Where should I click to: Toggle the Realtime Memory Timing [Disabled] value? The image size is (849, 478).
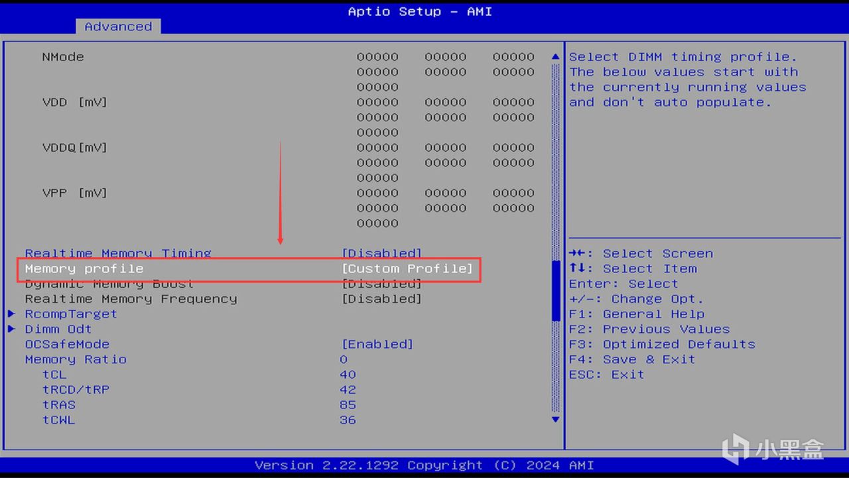coord(382,253)
